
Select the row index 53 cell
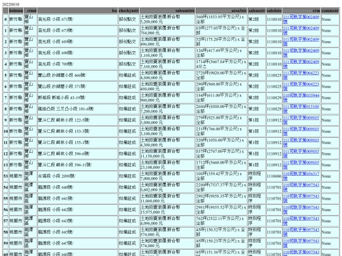click(6, 176)
